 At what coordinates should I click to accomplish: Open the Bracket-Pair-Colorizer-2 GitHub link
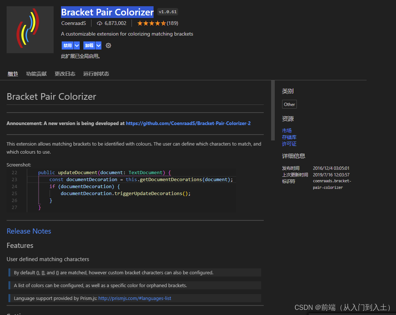[188, 123]
